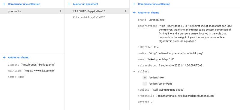Click media value nike-hyperadapt-media-01.jpeg
Image resolution: width=240 pixels, height=110 pixels.
pyautogui.click(x=176, y=53)
